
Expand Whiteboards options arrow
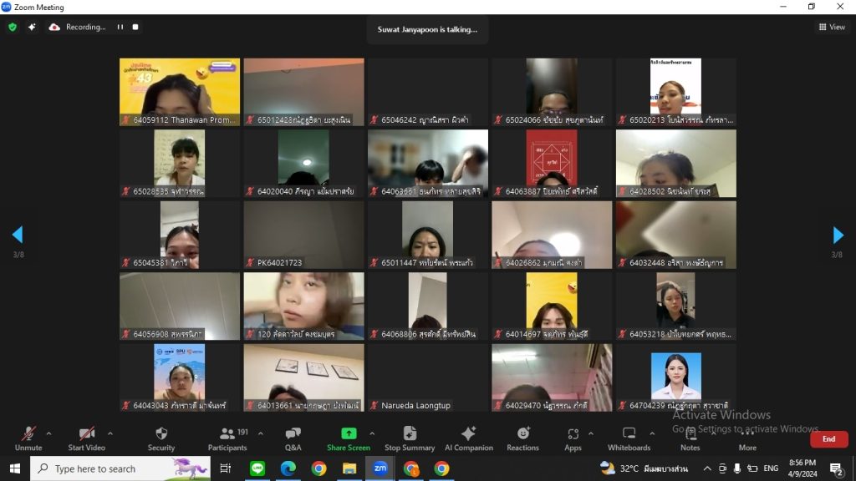(652, 433)
